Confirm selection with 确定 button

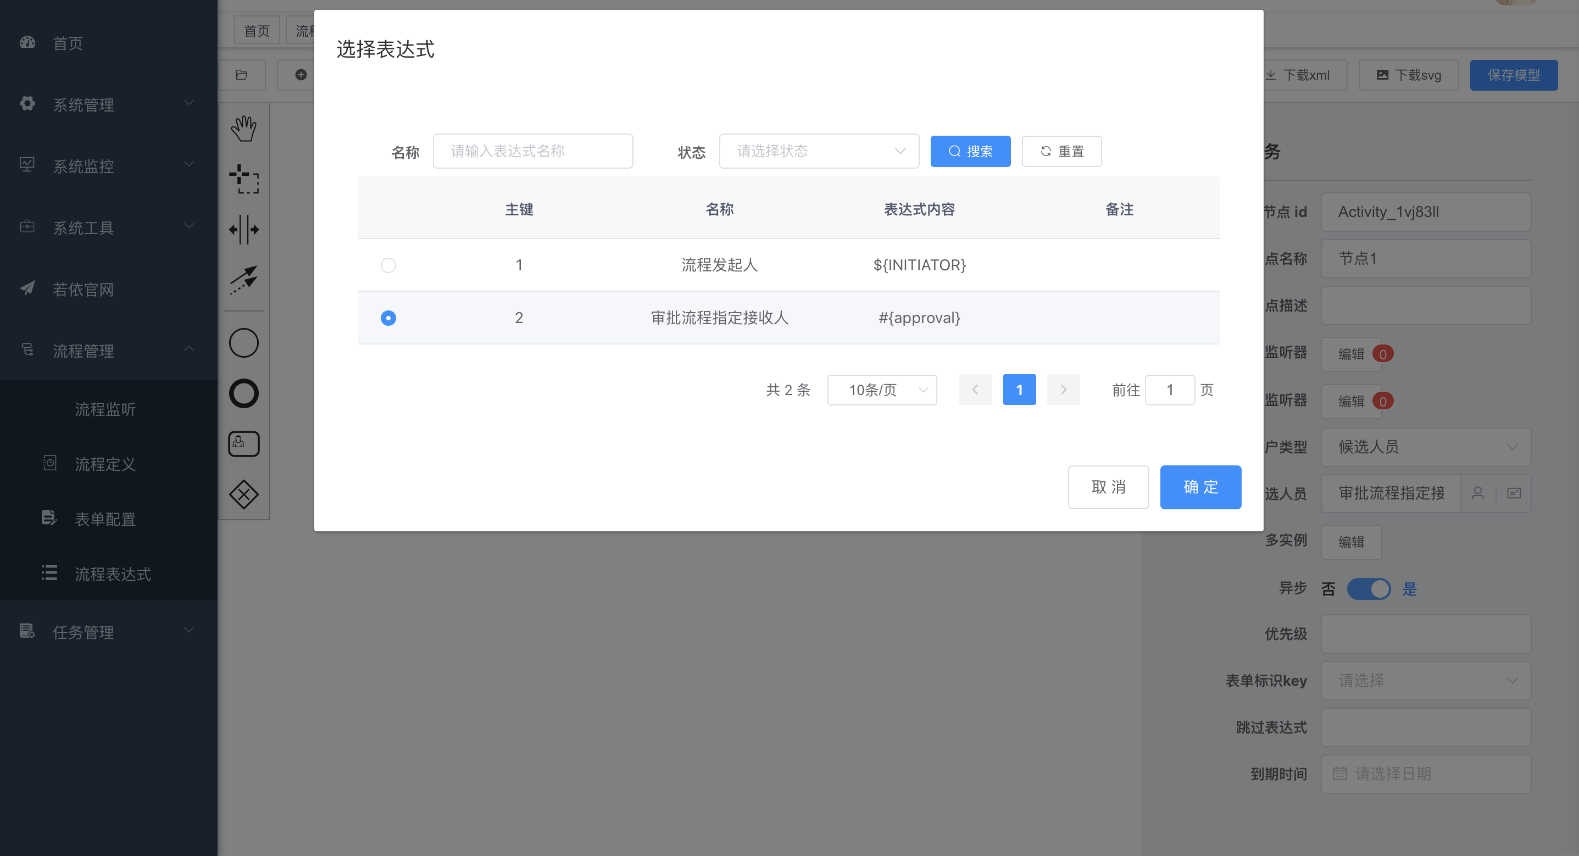coord(1200,487)
